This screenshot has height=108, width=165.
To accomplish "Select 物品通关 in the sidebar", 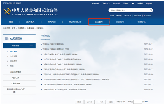I will [x=13, y=61].
